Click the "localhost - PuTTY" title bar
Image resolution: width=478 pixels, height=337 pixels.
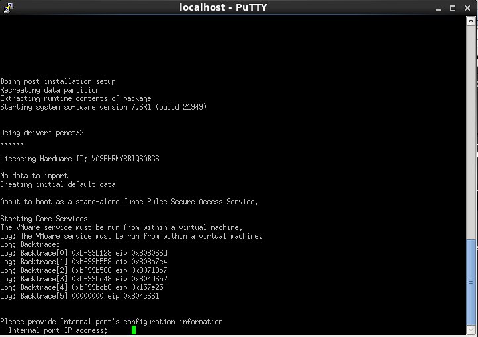point(225,7)
